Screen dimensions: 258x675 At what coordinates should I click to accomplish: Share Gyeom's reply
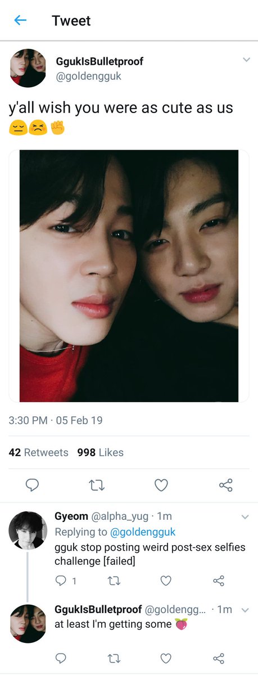[x=219, y=581]
